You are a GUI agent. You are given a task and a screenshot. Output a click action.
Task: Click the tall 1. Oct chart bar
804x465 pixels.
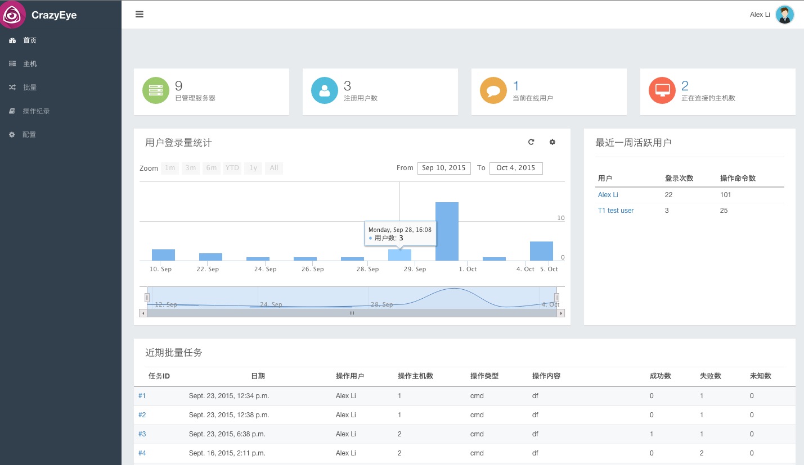coord(447,231)
